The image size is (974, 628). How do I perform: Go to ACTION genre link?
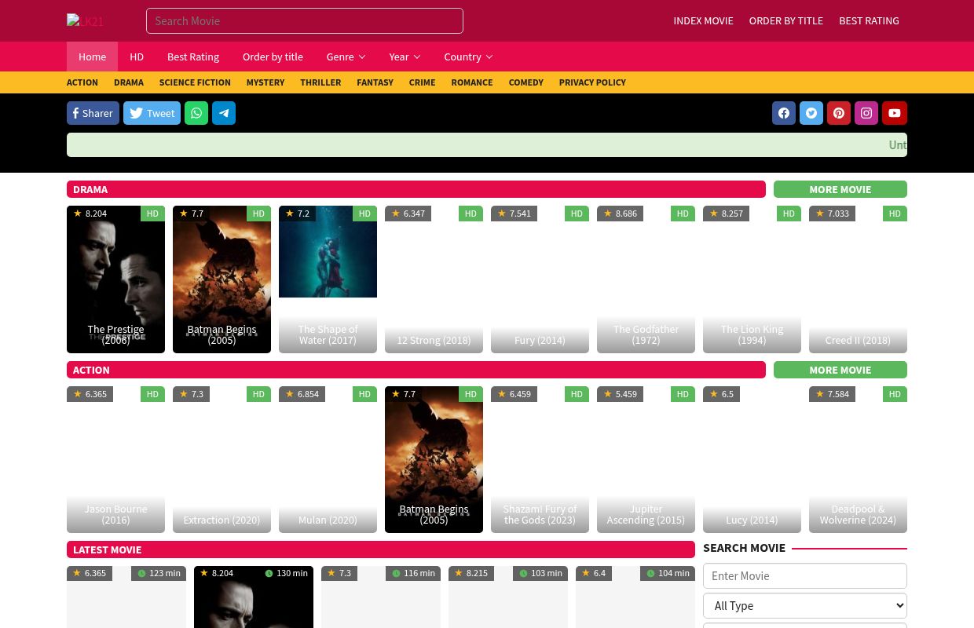point(82,82)
